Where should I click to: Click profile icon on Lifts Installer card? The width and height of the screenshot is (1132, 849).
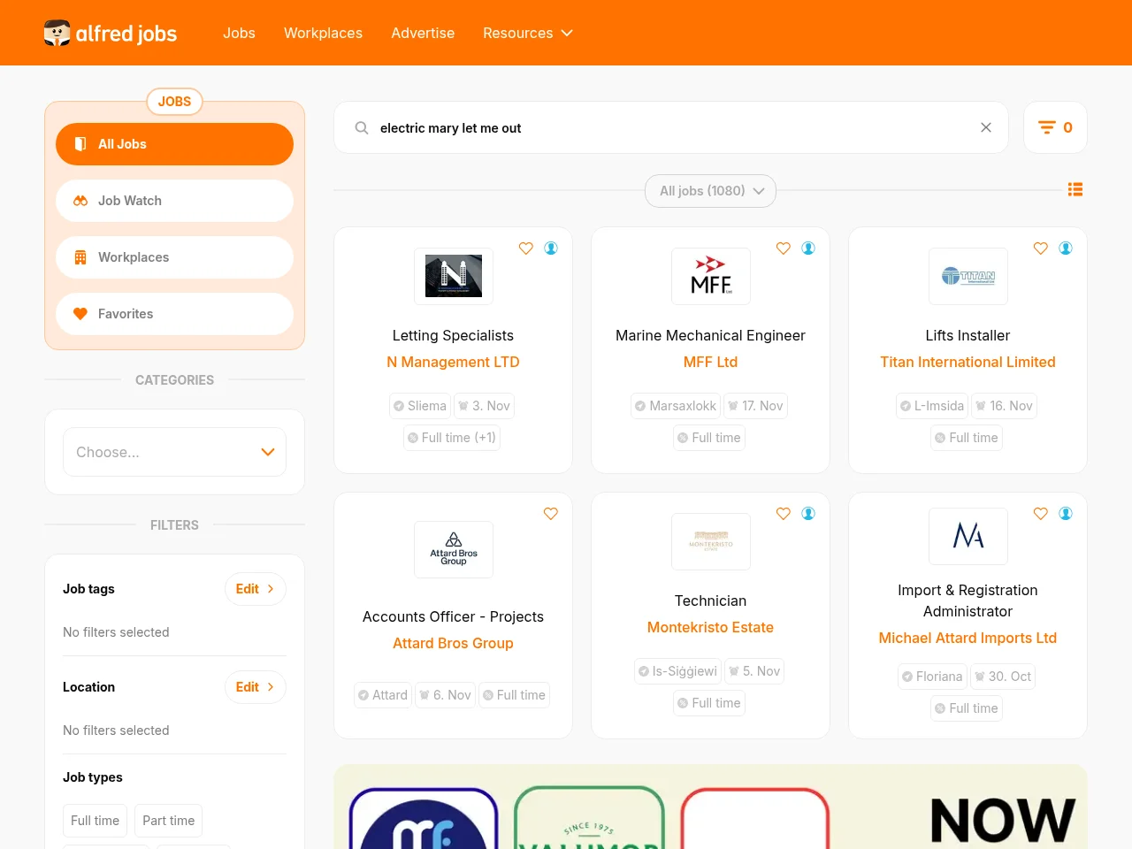[x=1066, y=249]
